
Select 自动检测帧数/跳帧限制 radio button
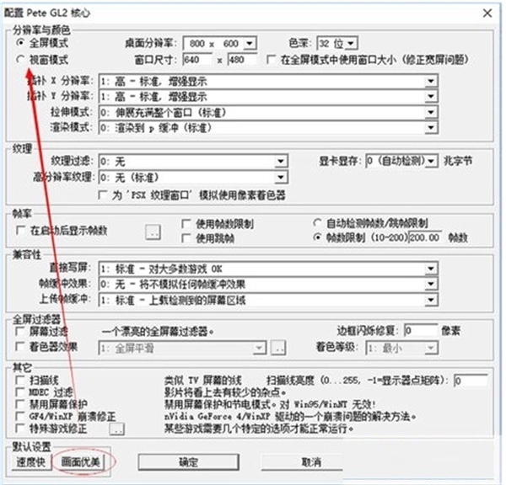pyautogui.click(x=318, y=223)
